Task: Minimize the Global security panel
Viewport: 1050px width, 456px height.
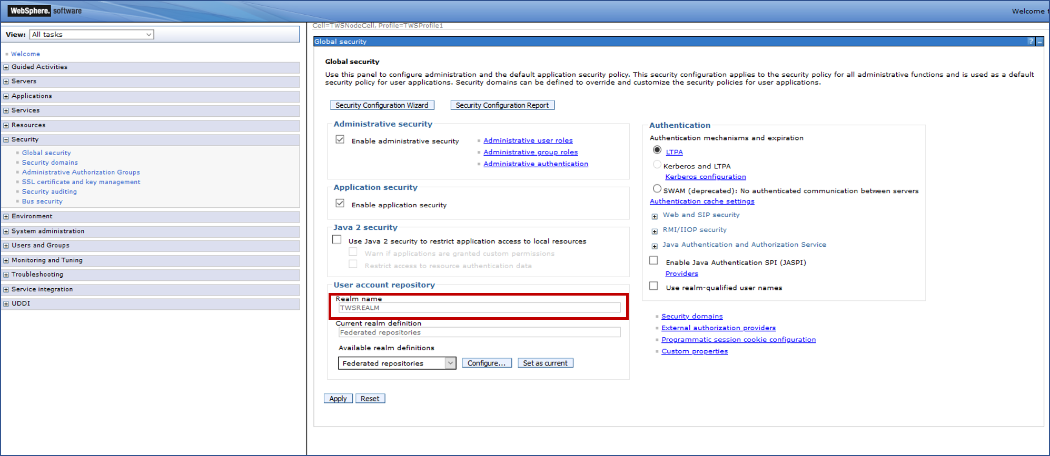Action: (1039, 41)
